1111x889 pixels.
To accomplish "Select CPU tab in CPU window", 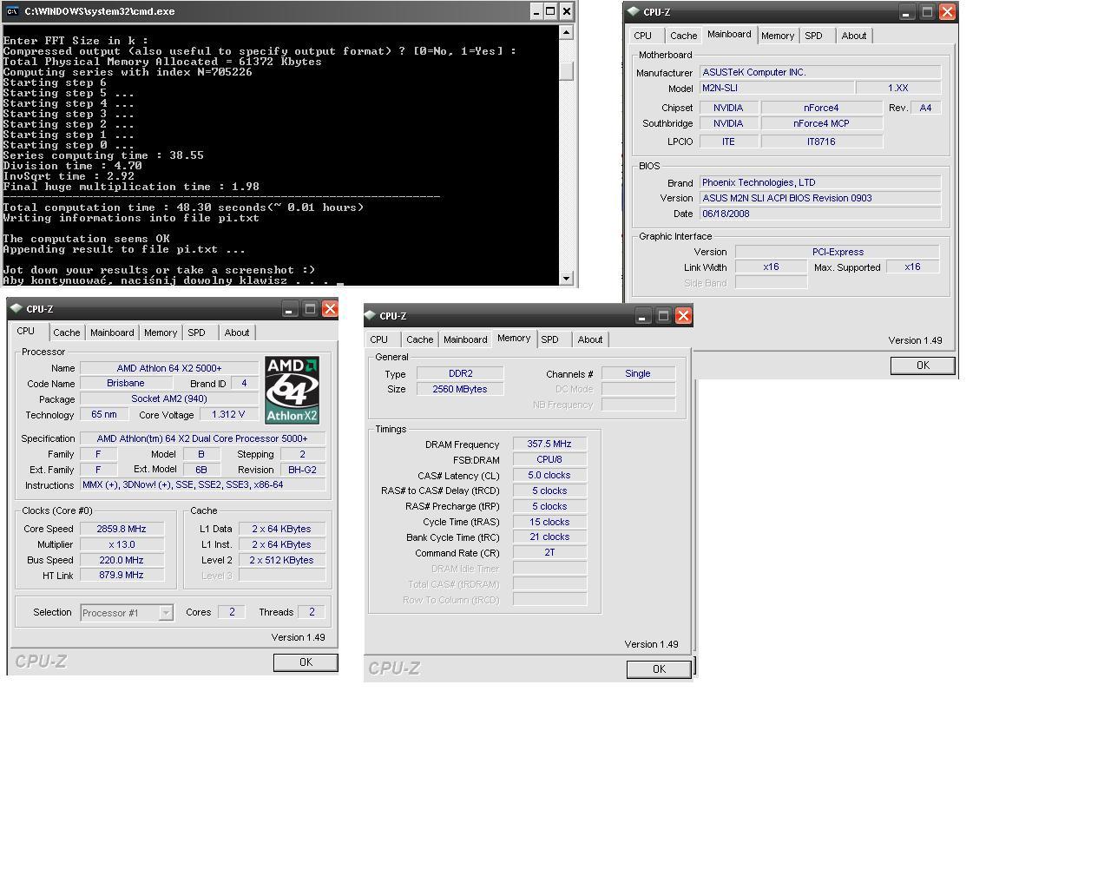I will tap(26, 331).
